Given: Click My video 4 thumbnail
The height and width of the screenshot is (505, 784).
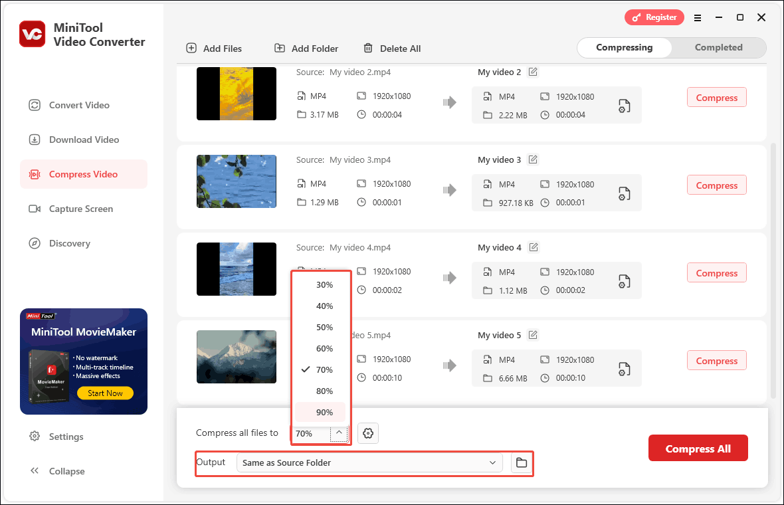Looking at the screenshot, I should [237, 269].
